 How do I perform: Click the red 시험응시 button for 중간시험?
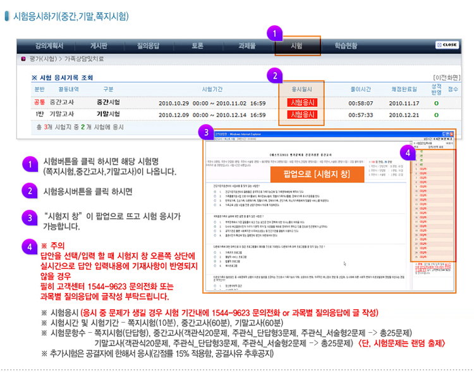[301, 102]
